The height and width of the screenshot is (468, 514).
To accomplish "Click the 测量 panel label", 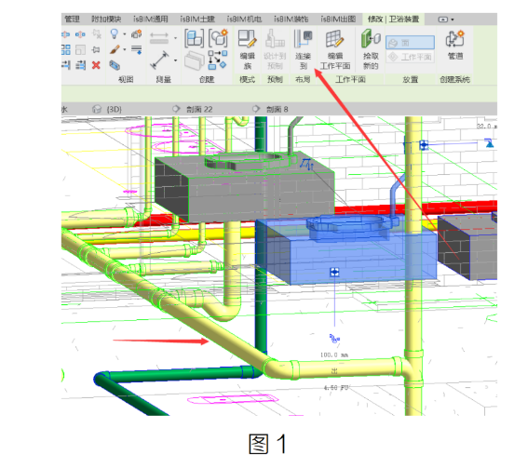I will [x=163, y=79].
